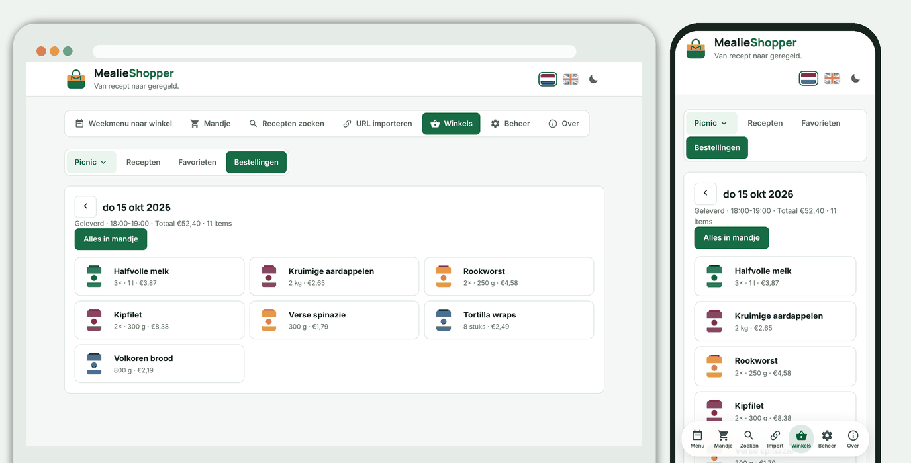The image size is (911, 463).
Task: Open the Over tab in desktop navigation
Action: (x=563, y=124)
